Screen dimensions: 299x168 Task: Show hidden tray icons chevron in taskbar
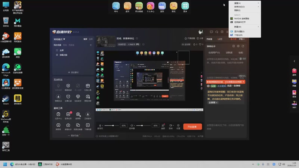(x=253, y=164)
